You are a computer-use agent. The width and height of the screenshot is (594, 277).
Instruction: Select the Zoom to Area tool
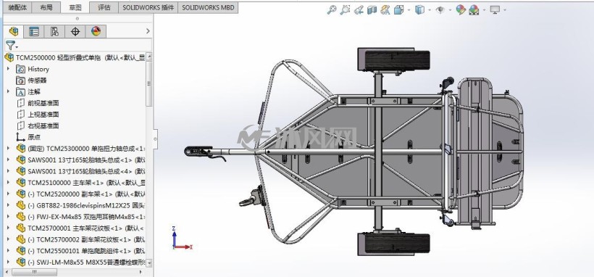tap(345, 10)
